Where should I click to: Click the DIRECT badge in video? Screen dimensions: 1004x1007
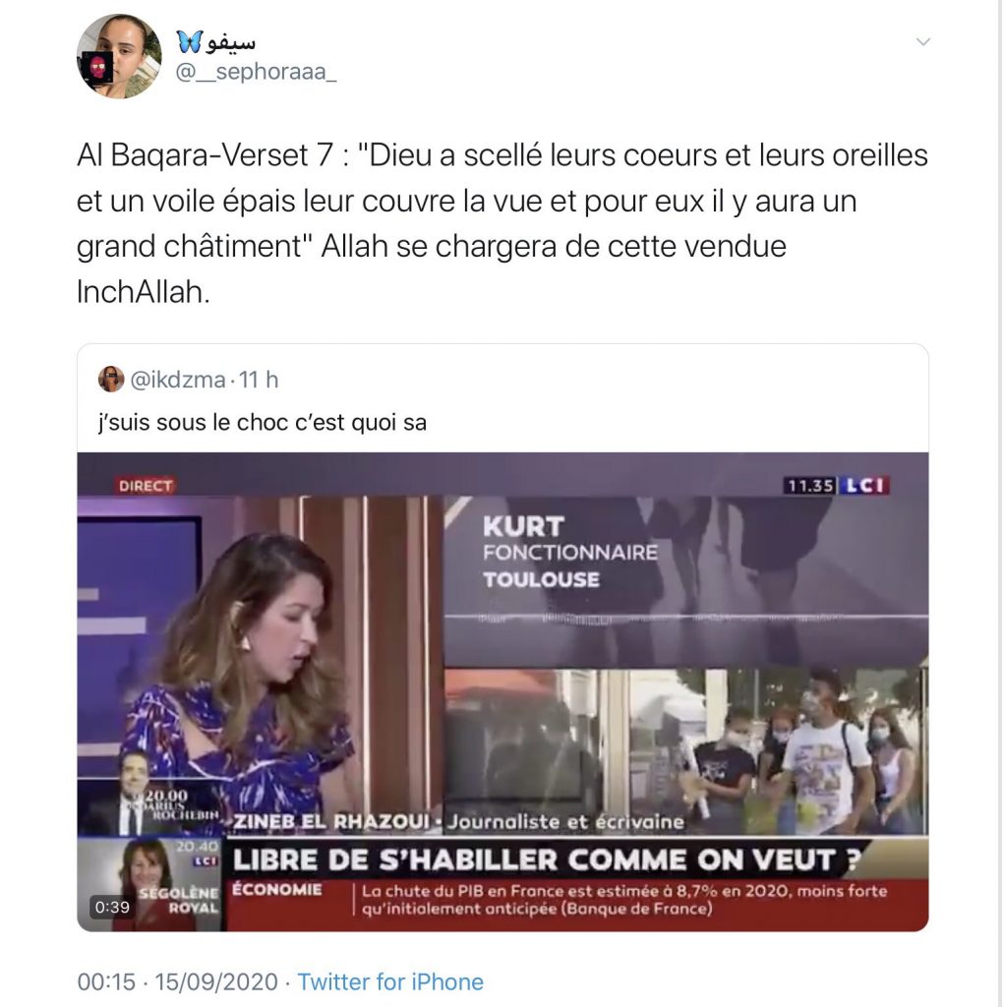click(146, 486)
